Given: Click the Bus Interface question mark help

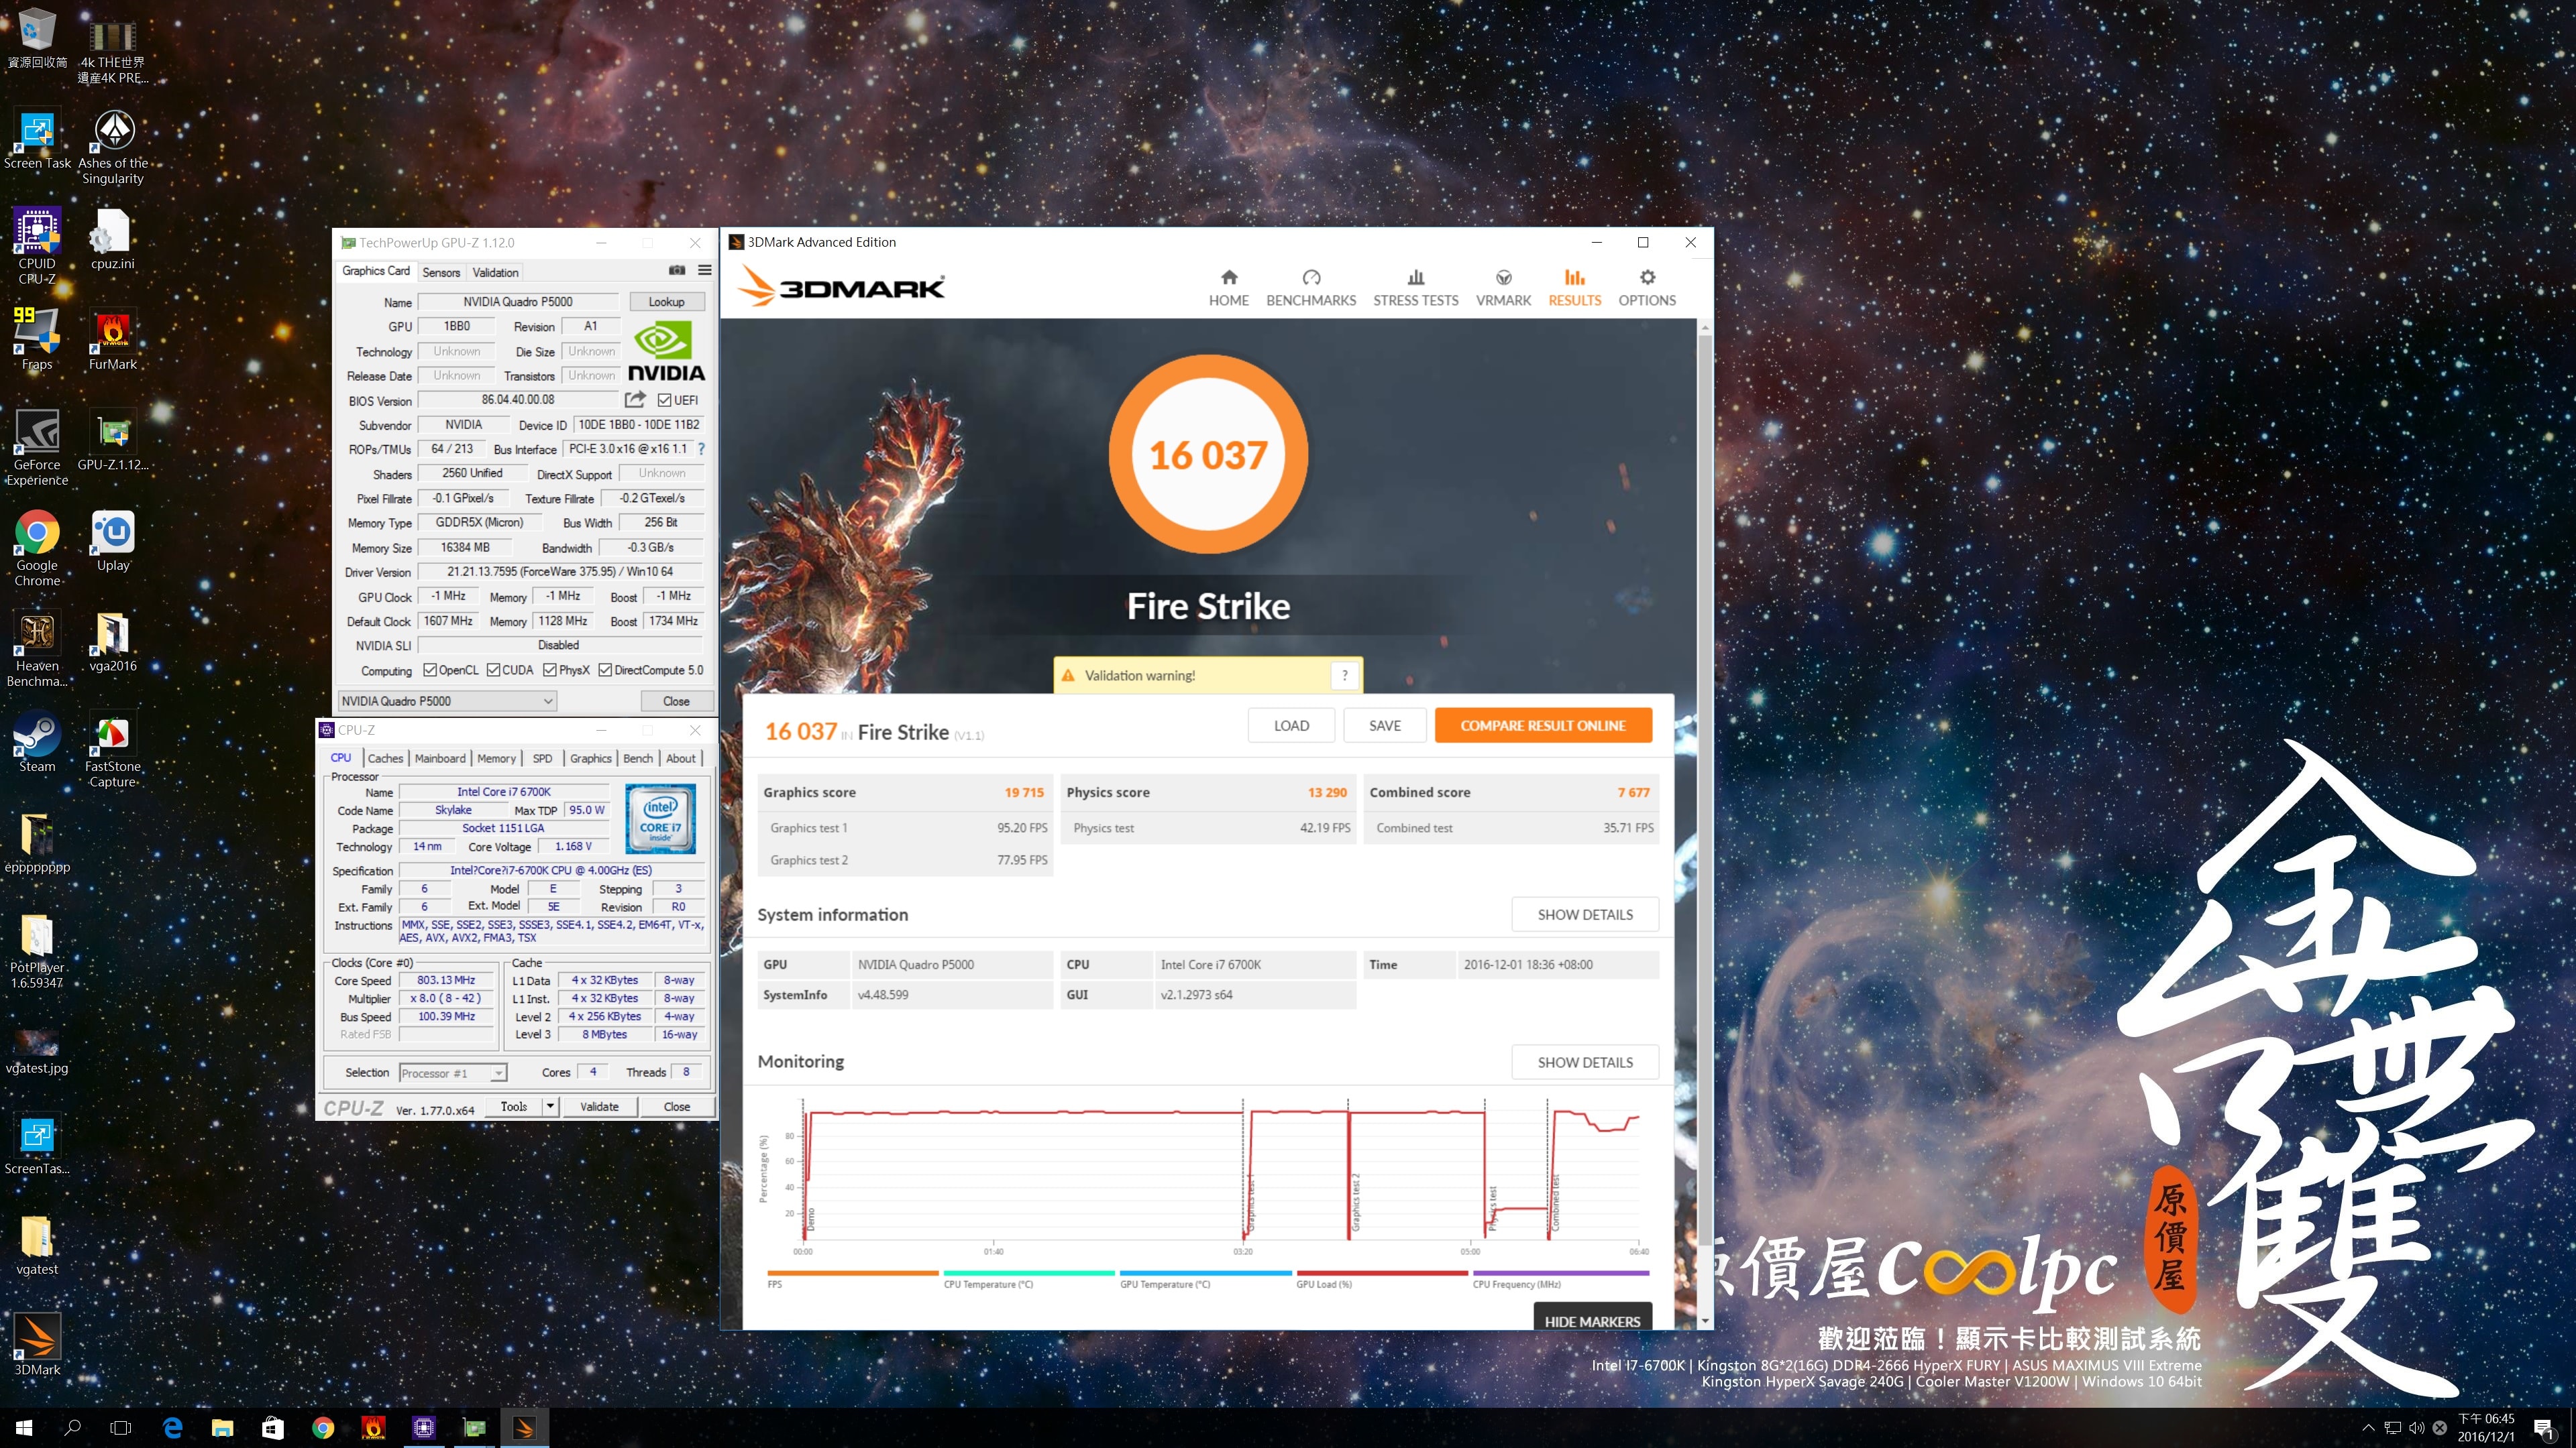Looking at the screenshot, I should (x=701, y=448).
